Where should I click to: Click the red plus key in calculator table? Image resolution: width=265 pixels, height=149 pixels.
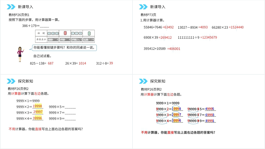65,33
